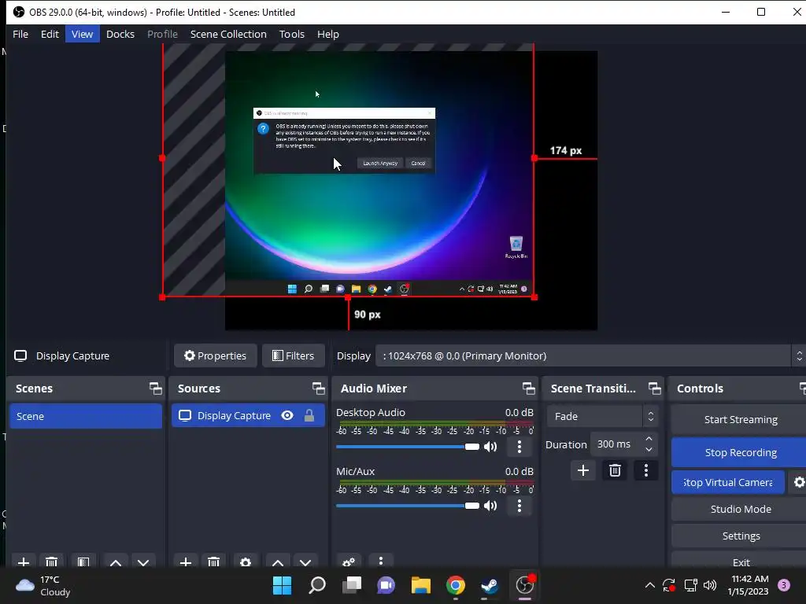Stop the recording
The width and height of the screenshot is (806, 604).
point(740,452)
